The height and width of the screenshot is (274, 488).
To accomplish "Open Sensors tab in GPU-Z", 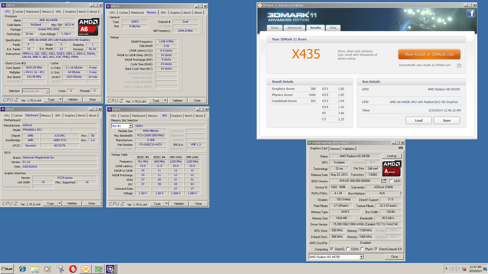I will coord(335,149).
